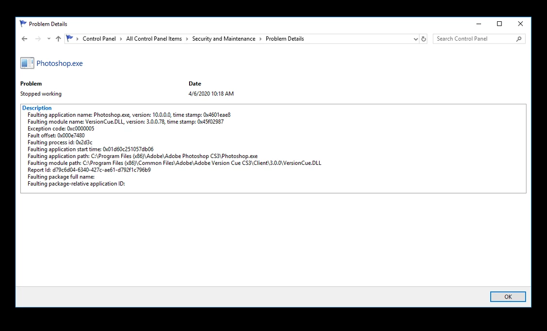Image resolution: width=547 pixels, height=331 pixels.
Task: Click the flag icon in address bar
Action: click(x=70, y=38)
